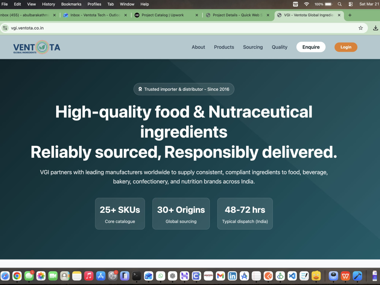The width and height of the screenshot is (380, 285).
Task: Open the Help menu
Action: coord(145,4)
